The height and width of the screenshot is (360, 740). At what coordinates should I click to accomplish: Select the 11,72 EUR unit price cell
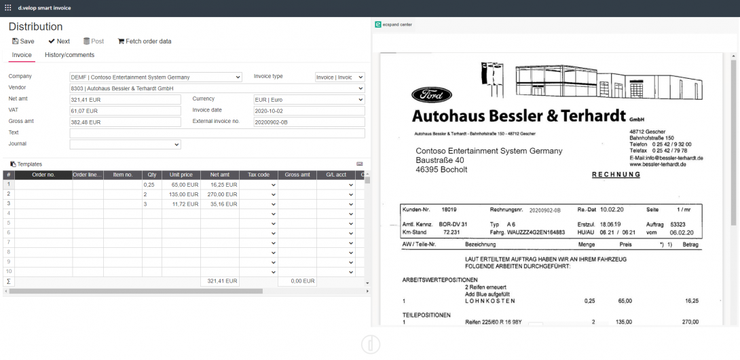(x=181, y=204)
